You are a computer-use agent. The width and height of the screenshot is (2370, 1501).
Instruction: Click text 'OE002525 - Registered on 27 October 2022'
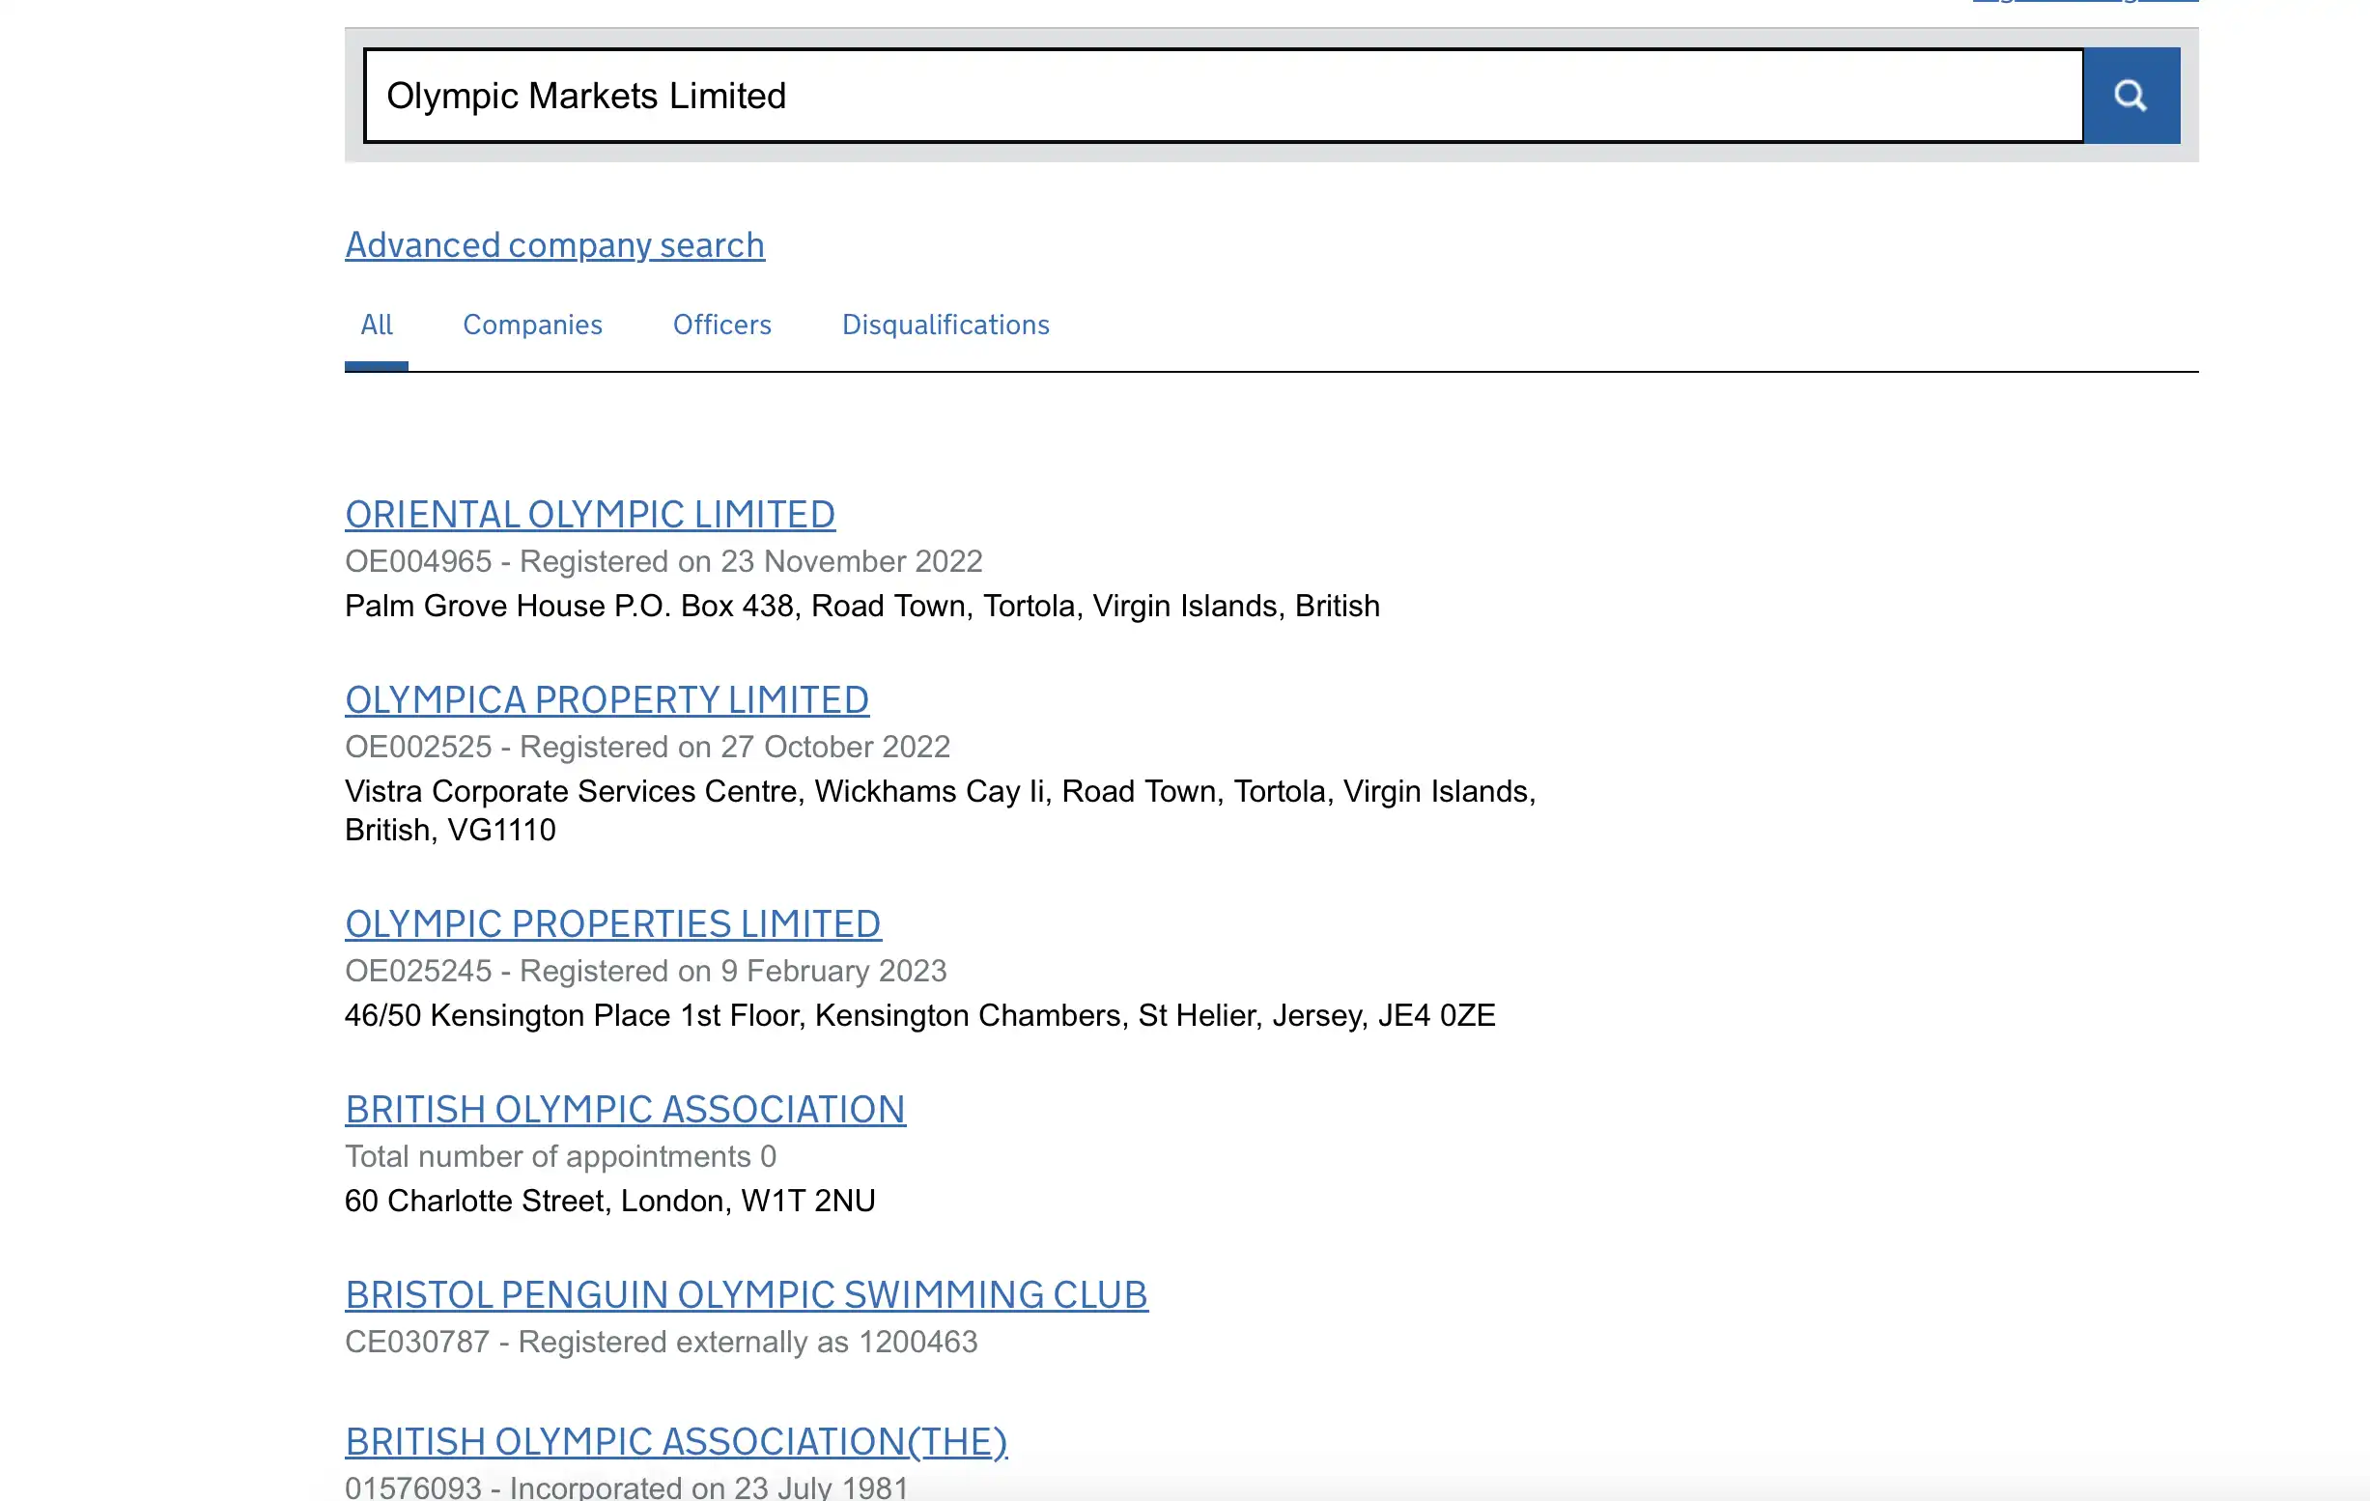click(x=648, y=747)
